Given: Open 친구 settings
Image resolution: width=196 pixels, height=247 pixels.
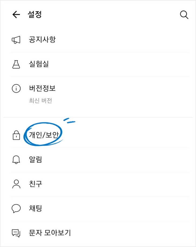Looking at the screenshot, I should pyautogui.click(x=100, y=184).
